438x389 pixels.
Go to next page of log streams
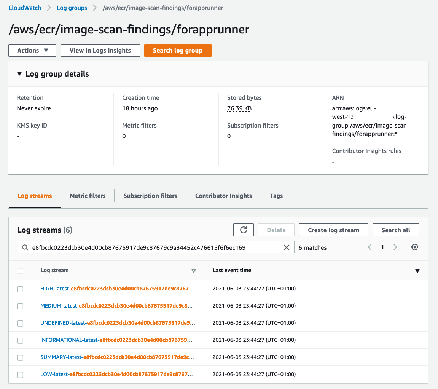pyautogui.click(x=395, y=247)
